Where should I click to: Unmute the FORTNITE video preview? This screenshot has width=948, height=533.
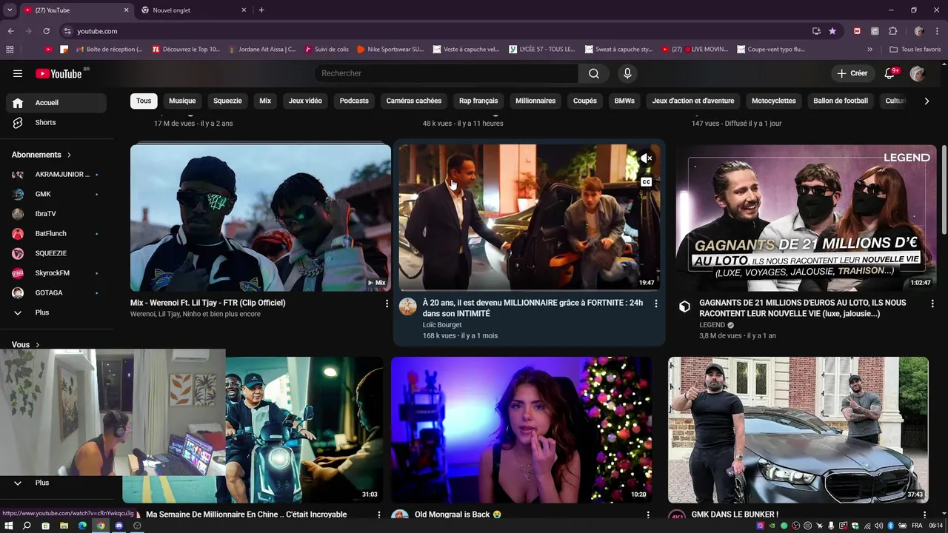pos(646,158)
